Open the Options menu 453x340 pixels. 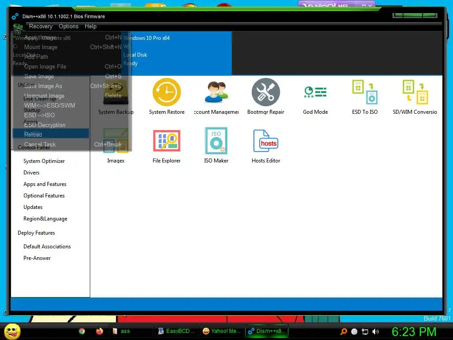69,26
